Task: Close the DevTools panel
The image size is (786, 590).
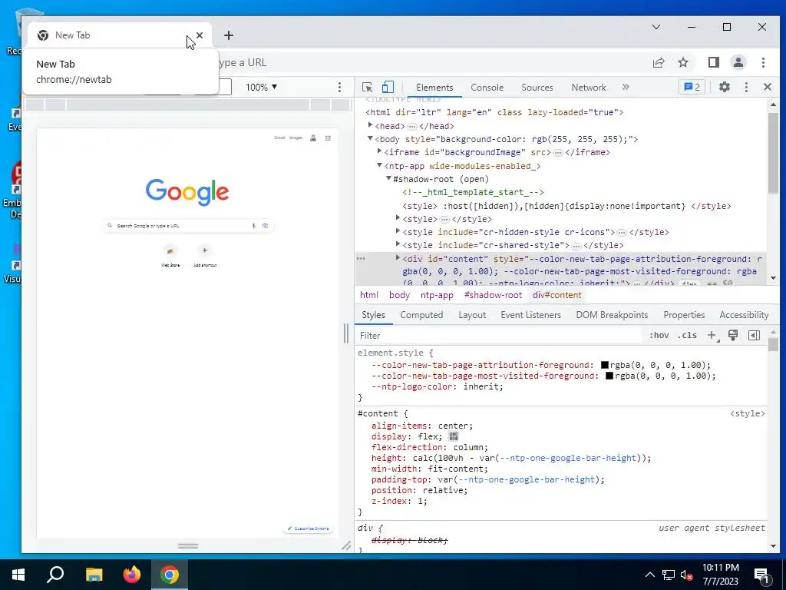Action: tap(768, 87)
